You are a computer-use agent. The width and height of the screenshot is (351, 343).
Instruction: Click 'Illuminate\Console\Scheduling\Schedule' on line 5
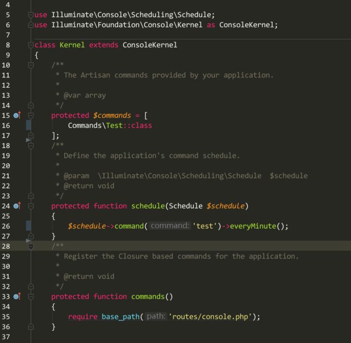131,15
